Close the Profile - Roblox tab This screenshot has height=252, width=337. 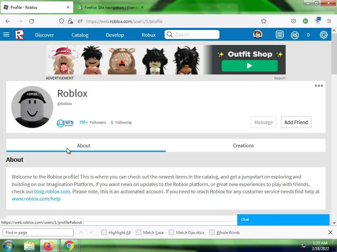(x=68, y=7)
